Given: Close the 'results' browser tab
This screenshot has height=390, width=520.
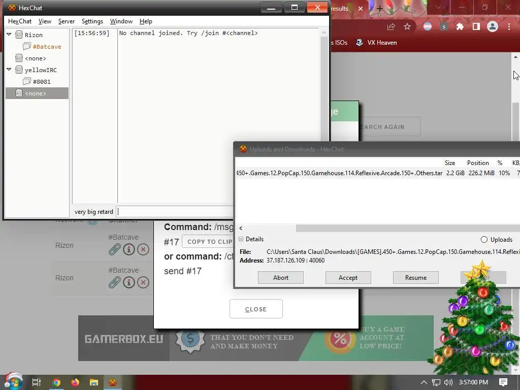Looking at the screenshot, I should click(x=361, y=9).
